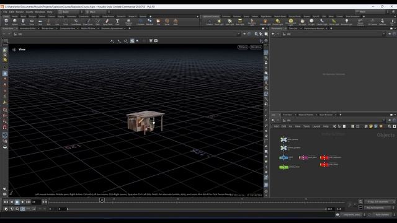
Task: Activate the magnet snapping icon in left toolbar
Action: pos(5,127)
